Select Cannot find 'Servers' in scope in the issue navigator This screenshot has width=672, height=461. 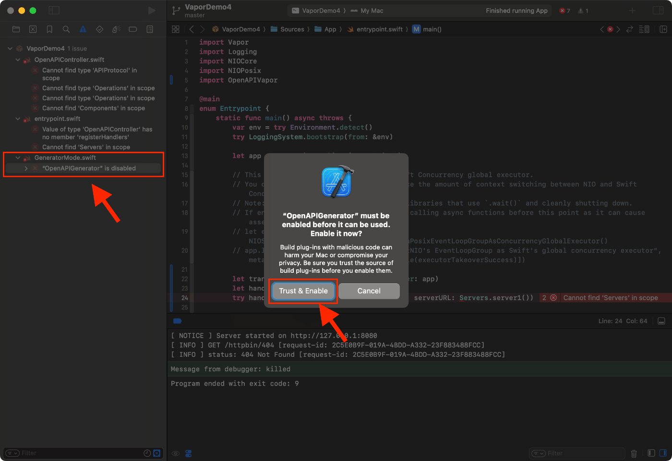(x=86, y=147)
